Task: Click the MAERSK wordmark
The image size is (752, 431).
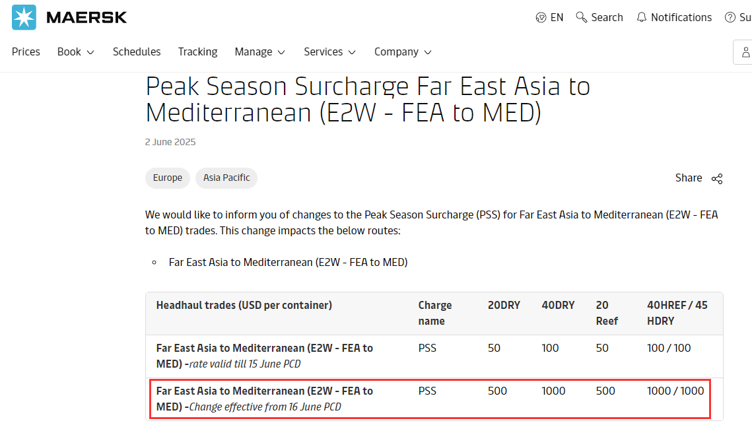Action: [86, 18]
